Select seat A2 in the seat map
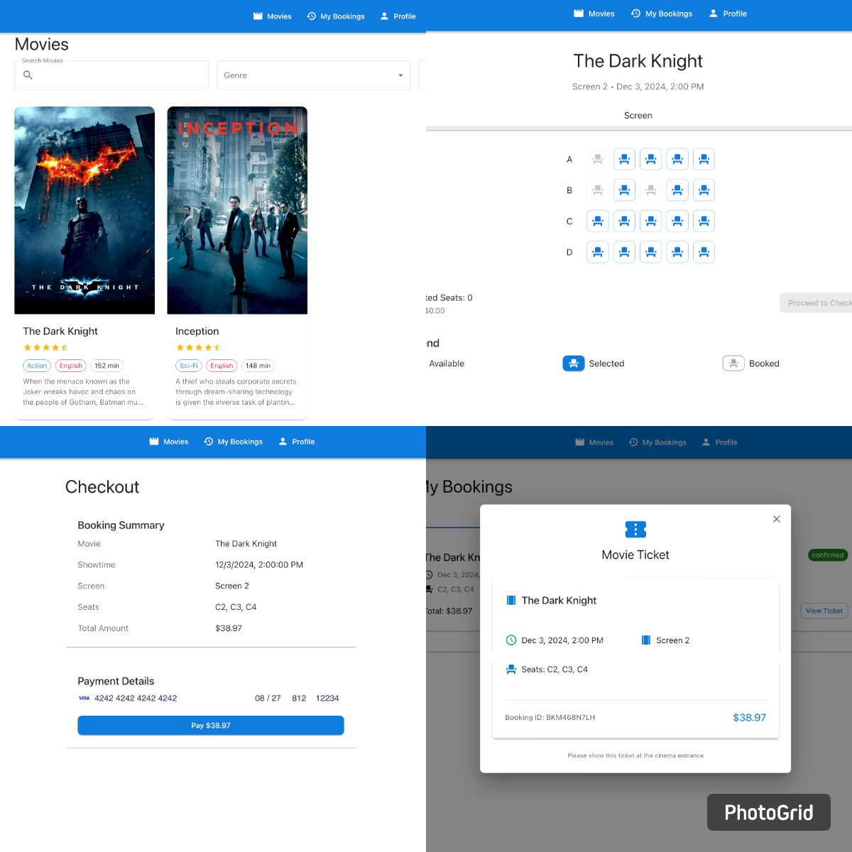The image size is (852, 852). 625,159
